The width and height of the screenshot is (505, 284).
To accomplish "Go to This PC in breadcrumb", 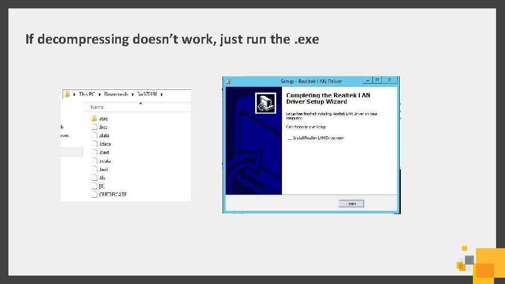I will tap(87, 94).
